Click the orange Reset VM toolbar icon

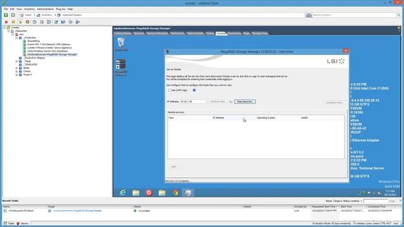[x=28, y=22]
